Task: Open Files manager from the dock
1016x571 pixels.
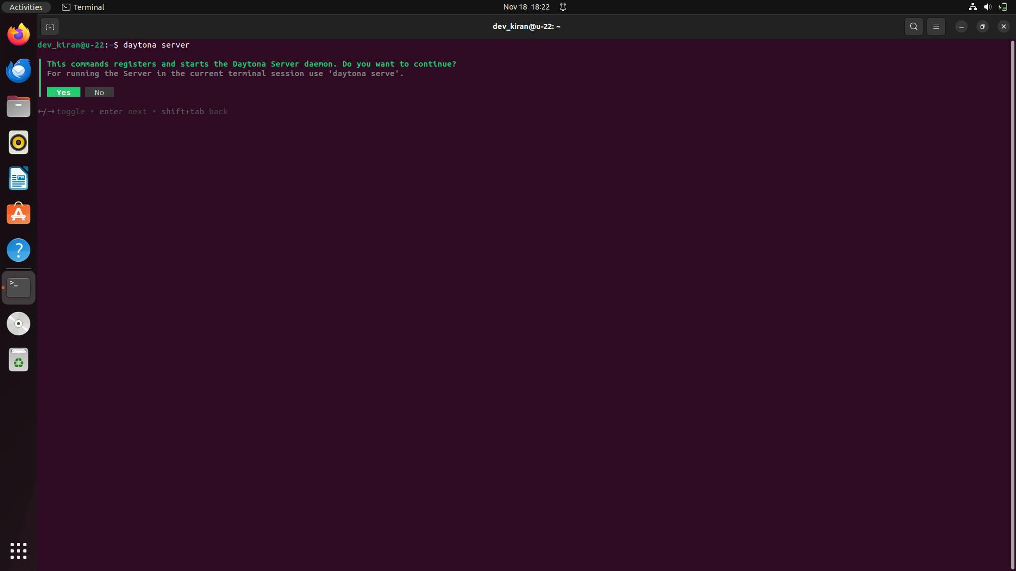Action: [x=19, y=106]
